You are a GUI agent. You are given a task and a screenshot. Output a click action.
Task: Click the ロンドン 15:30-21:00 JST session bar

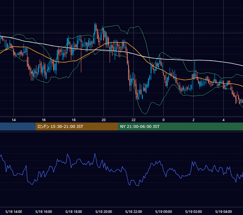tap(77, 126)
